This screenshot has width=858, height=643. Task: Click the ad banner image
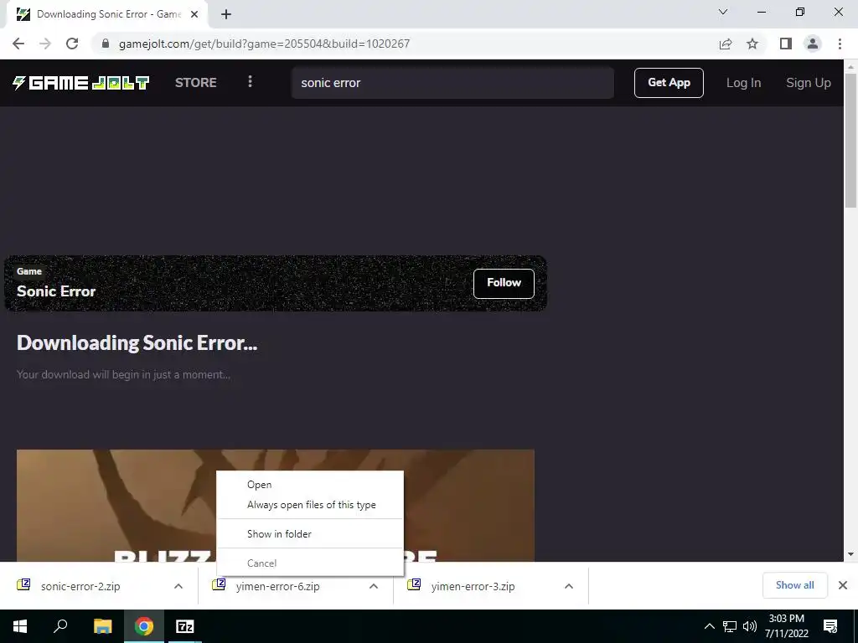[275, 505]
